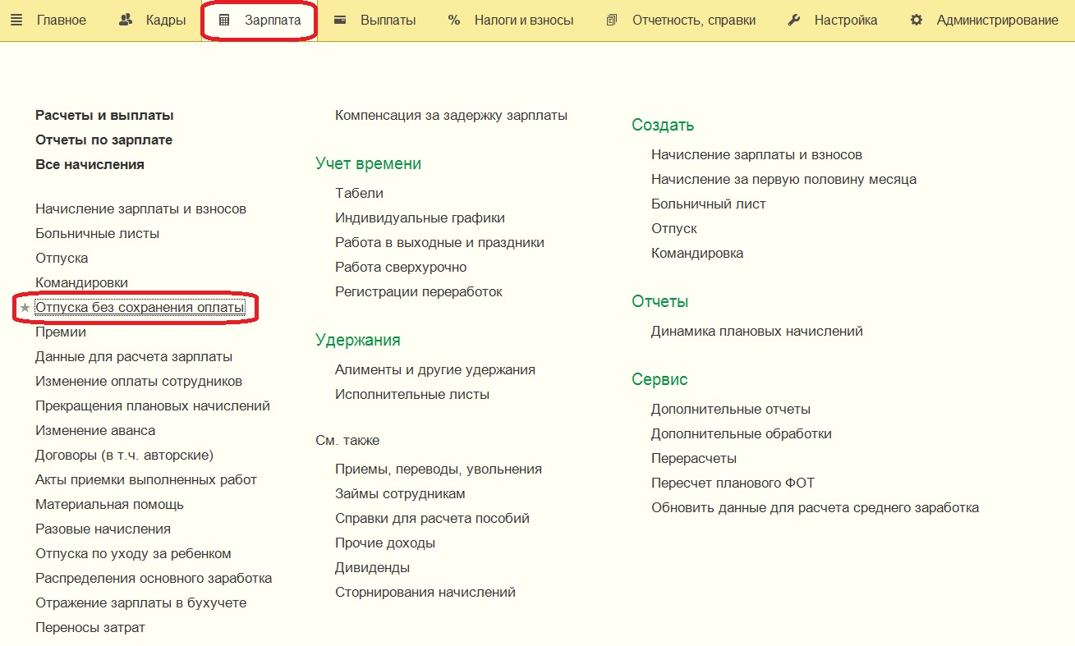Click the calculator icon of Зарплата section
This screenshot has width=1075, height=646.
pos(224,21)
